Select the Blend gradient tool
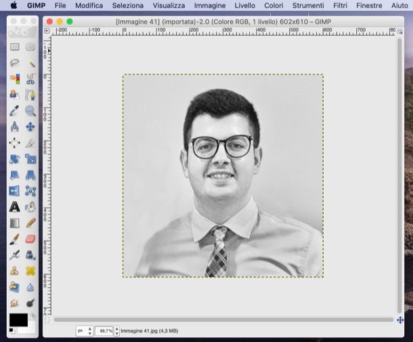This screenshot has width=413, height=342. click(x=15, y=223)
